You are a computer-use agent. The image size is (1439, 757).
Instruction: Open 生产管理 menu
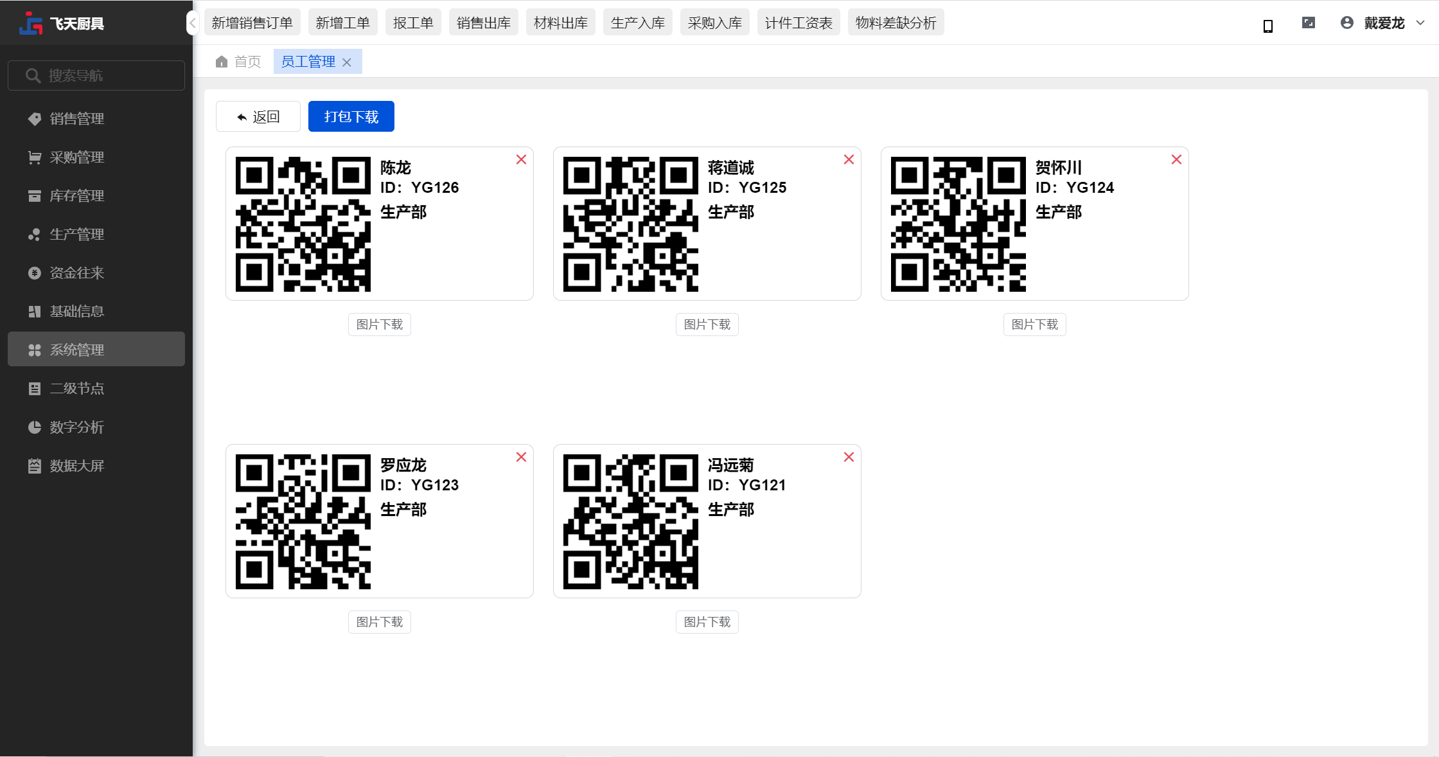(96, 234)
